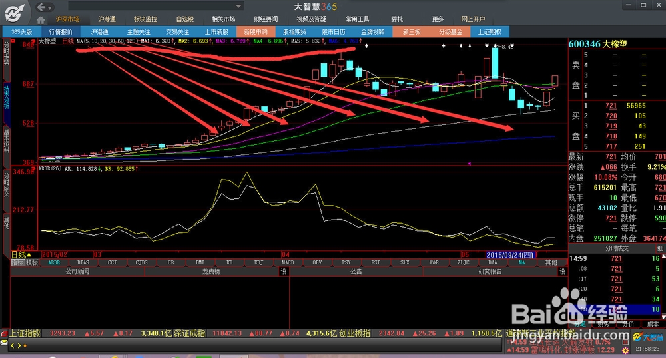Open the 公告 panel tab
Screen dimensions: 666x358
(356, 271)
